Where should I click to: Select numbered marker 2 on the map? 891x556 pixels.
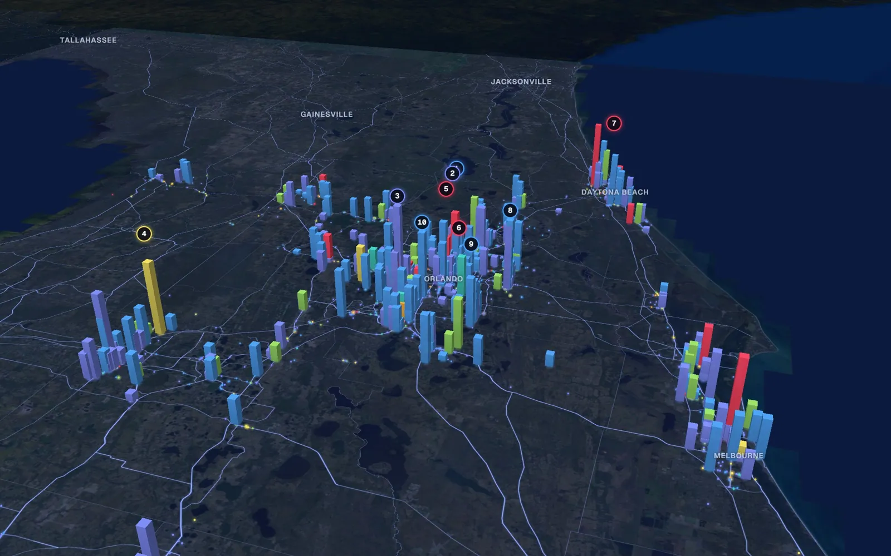(452, 173)
